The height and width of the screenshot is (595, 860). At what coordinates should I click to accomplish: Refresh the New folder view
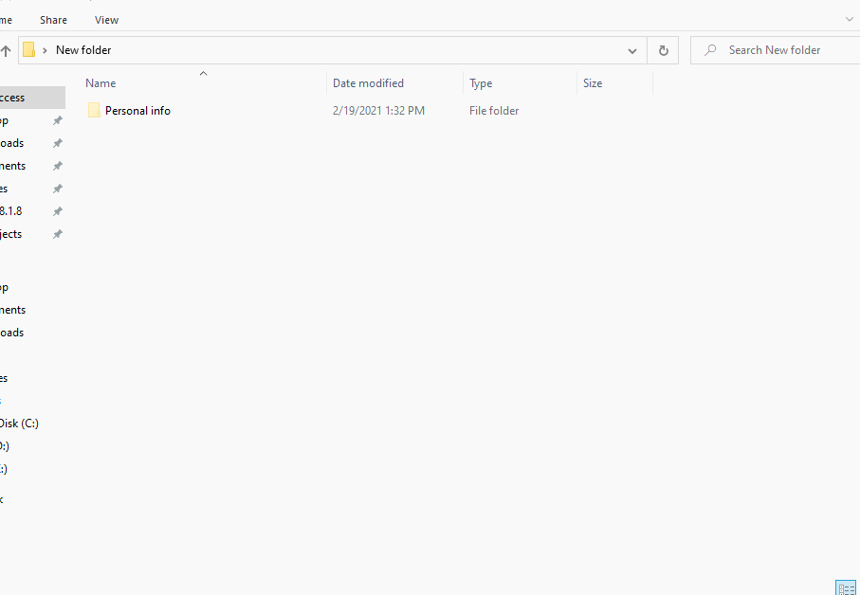(663, 50)
